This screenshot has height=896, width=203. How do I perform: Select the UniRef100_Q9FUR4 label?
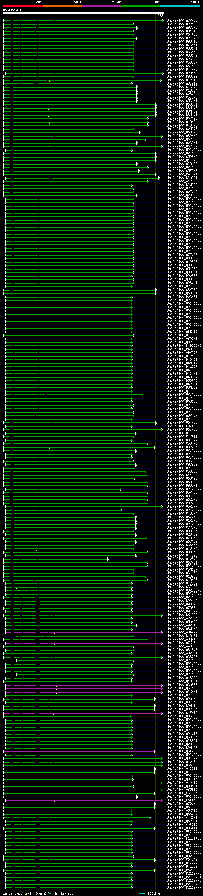tap(182, 758)
